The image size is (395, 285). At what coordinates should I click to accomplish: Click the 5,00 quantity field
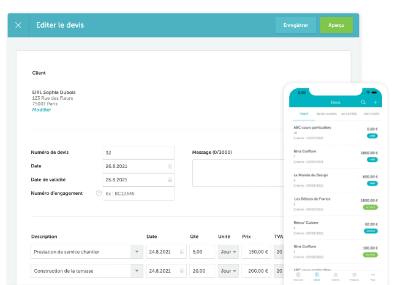click(x=202, y=252)
